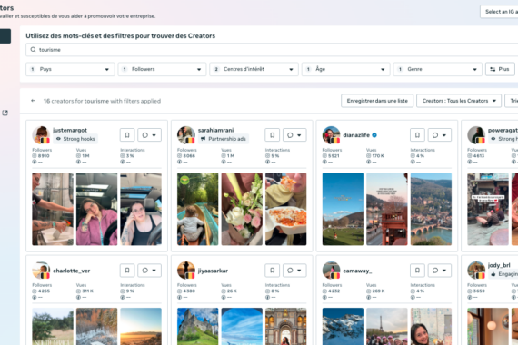518x345 pixels.
Task: Click bookmark icon on dianazlife card
Action: (x=417, y=135)
